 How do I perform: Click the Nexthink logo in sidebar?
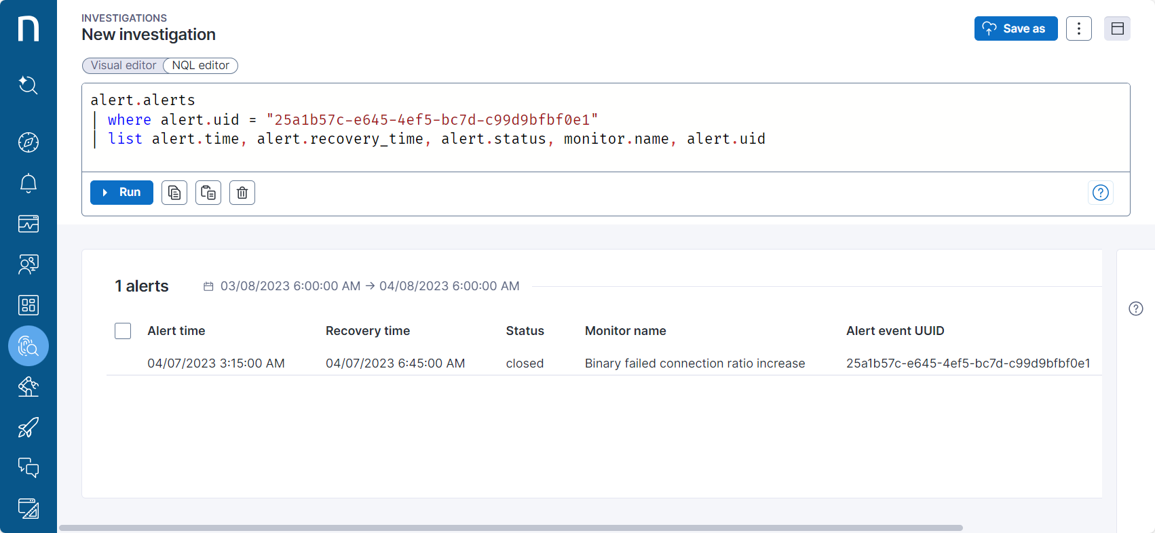click(28, 29)
